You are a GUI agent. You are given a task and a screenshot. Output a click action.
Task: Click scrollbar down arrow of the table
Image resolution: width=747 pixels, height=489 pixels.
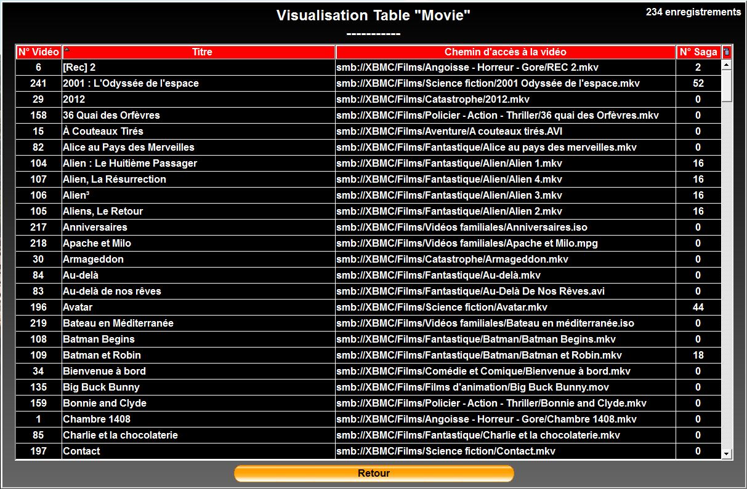click(x=727, y=453)
